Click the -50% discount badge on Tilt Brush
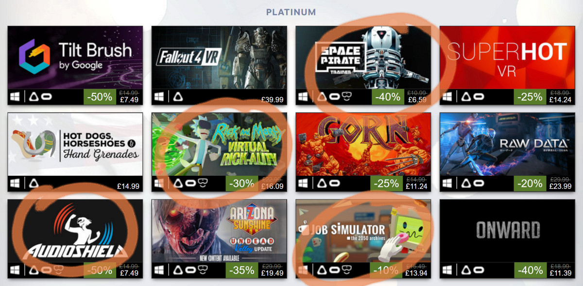Viewport: 583px width, 286px height. [x=100, y=97]
